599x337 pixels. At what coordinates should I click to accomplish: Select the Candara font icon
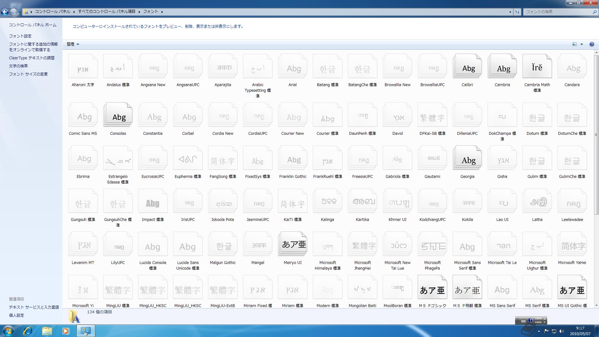572,66
